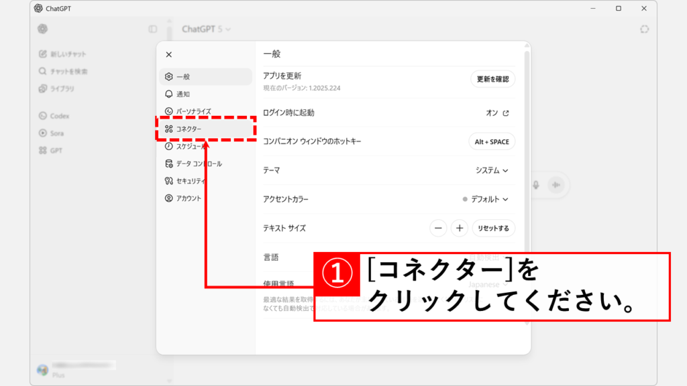Click the microphone dictation icon
This screenshot has height=386, width=687.
(x=536, y=185)
